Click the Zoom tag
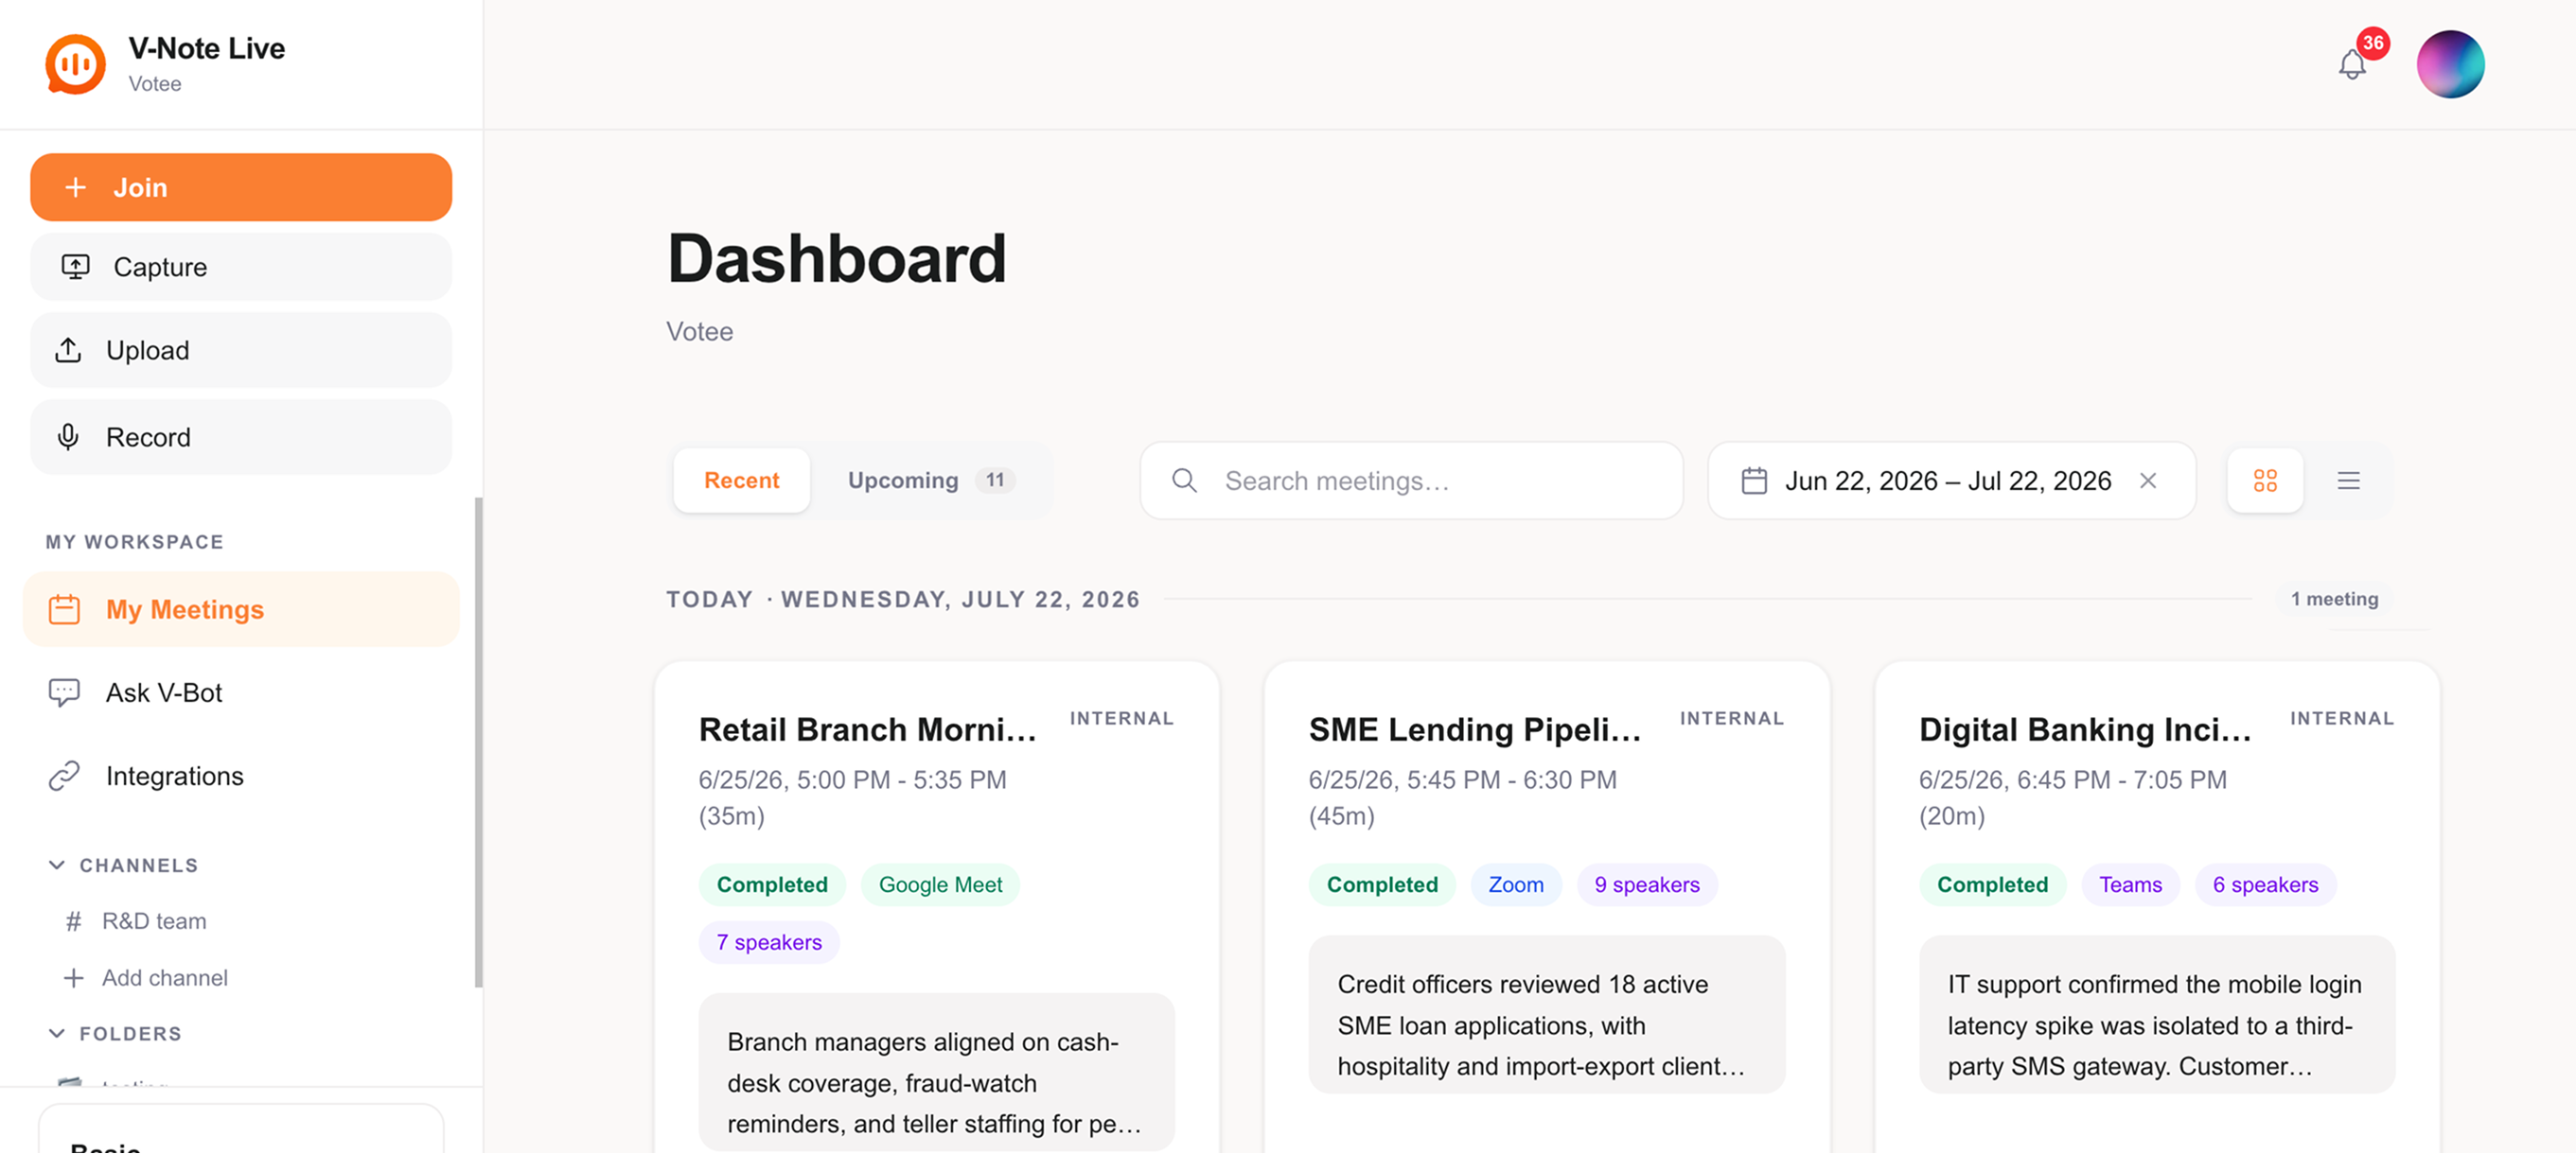Screen dimensions: 2576x1154 pyautogui.click(x=1515, y=884)
